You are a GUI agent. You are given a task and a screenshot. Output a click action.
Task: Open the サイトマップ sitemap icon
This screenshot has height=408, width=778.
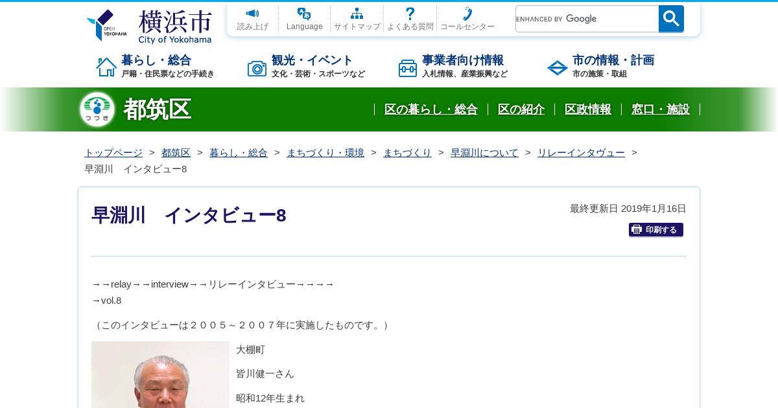[x=357, y=14]
